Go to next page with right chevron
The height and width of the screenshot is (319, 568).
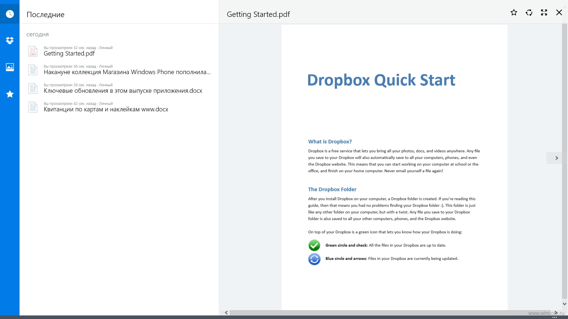click(554, 158)
